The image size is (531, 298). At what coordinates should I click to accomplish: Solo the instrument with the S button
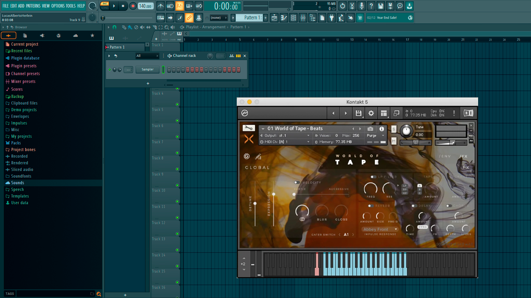pyautogui.click(x=394, y=129)
